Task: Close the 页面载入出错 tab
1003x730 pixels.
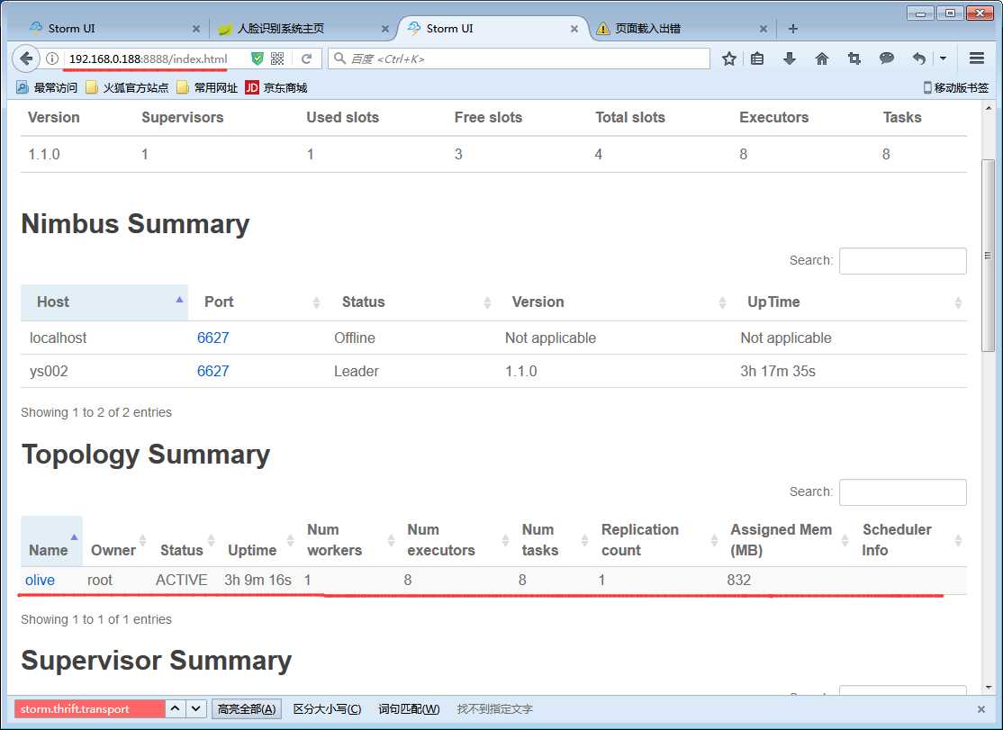Action: coord(764,29)
